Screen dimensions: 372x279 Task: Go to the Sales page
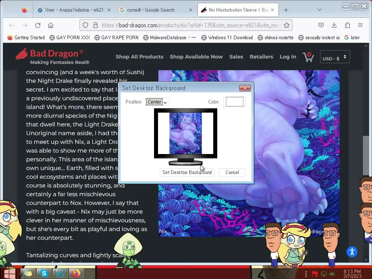(x=236, y=57)
